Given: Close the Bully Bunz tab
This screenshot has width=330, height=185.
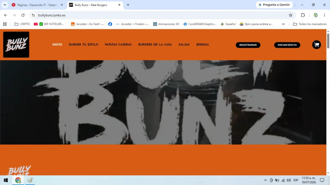Looking at the screenshot, I should click(119, 5).
